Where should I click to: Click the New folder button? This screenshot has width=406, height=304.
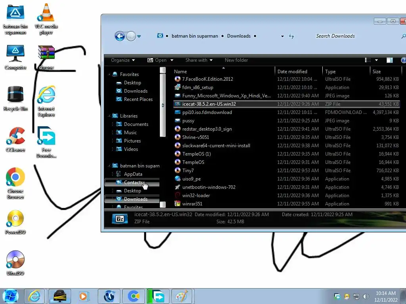pos(236,60)
